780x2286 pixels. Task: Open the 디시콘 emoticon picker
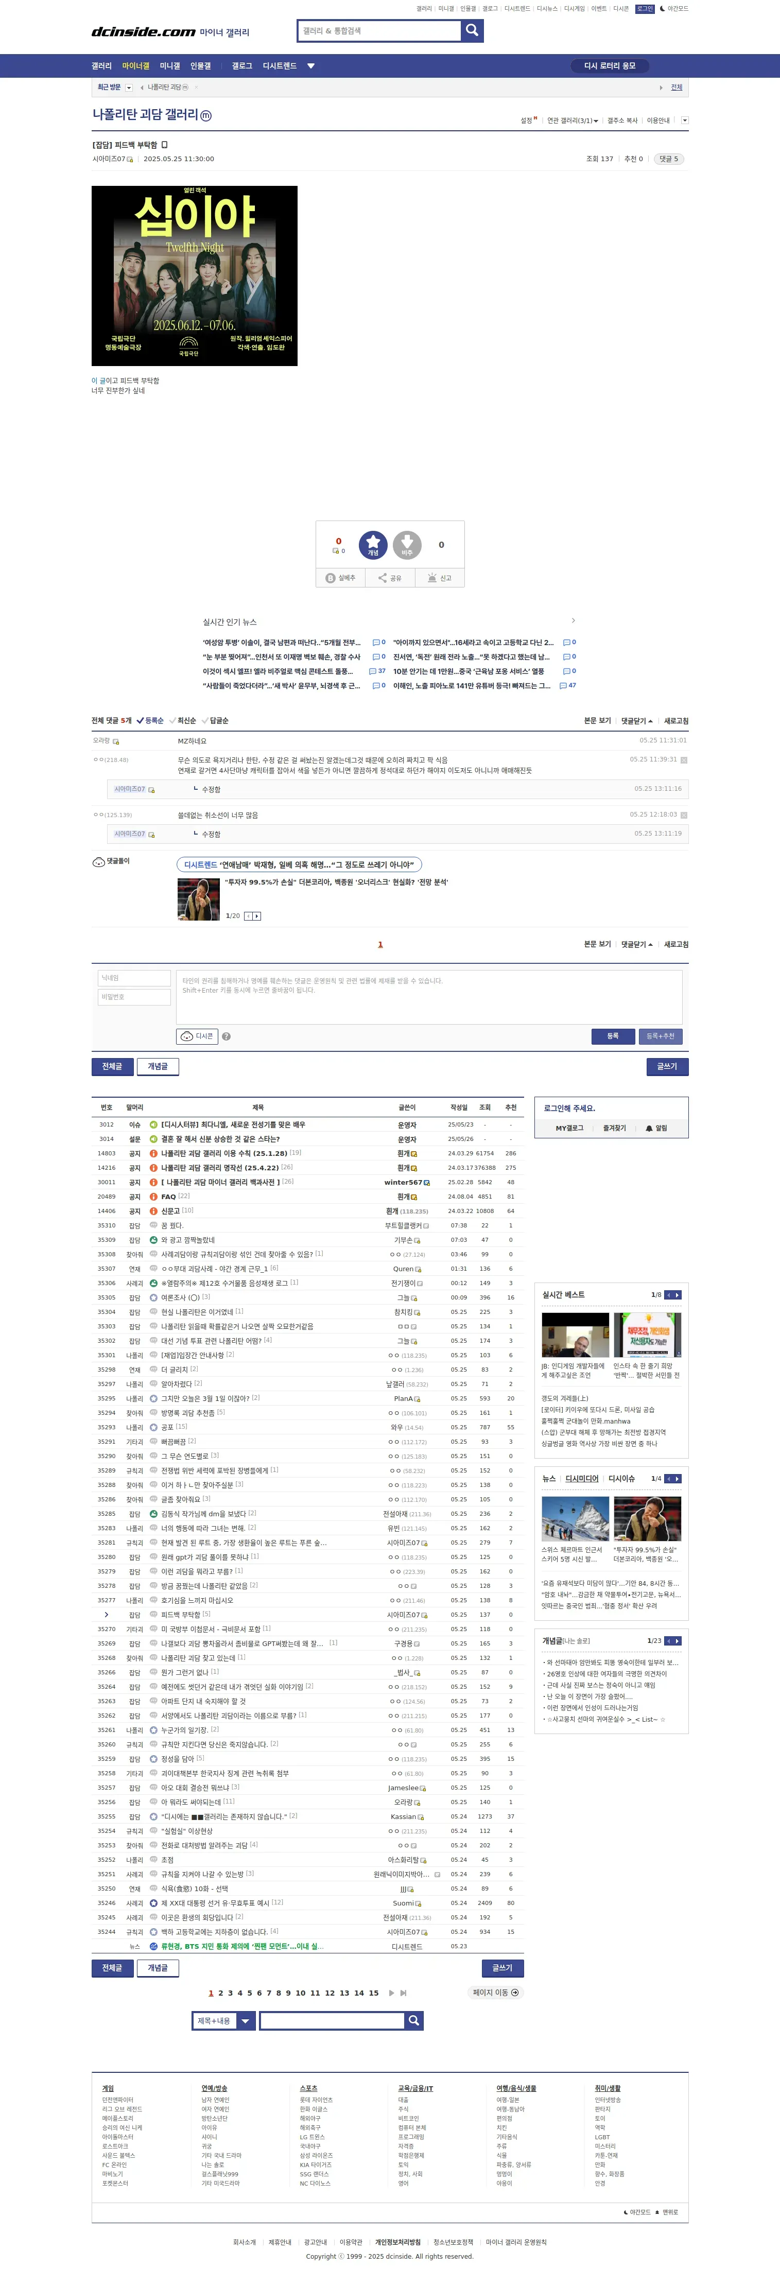[197, 1035]
